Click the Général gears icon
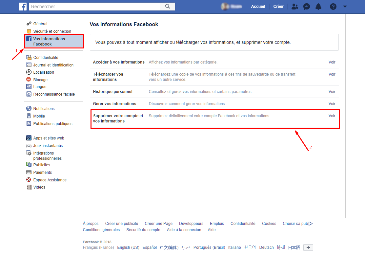This screenshot has width=365, height=257. click(x=29, y=24)
